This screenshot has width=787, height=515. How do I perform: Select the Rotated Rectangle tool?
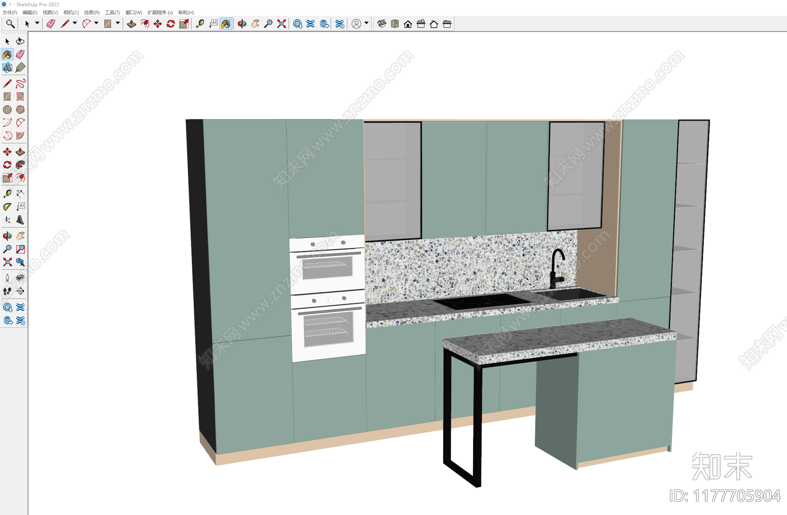coord(20,97)
